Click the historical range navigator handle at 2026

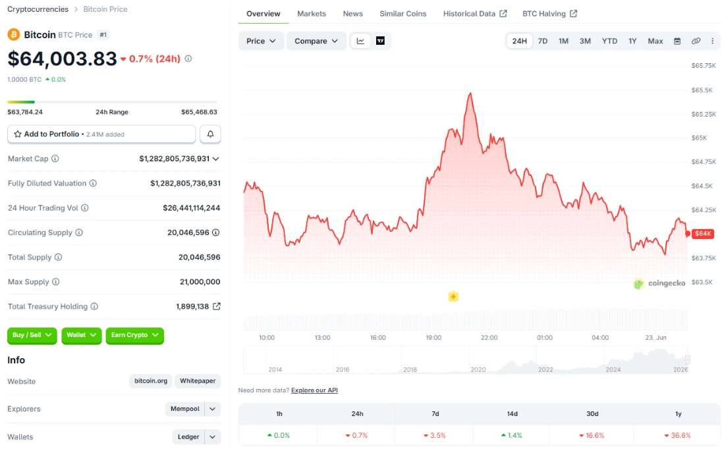(x=688, y=359)
